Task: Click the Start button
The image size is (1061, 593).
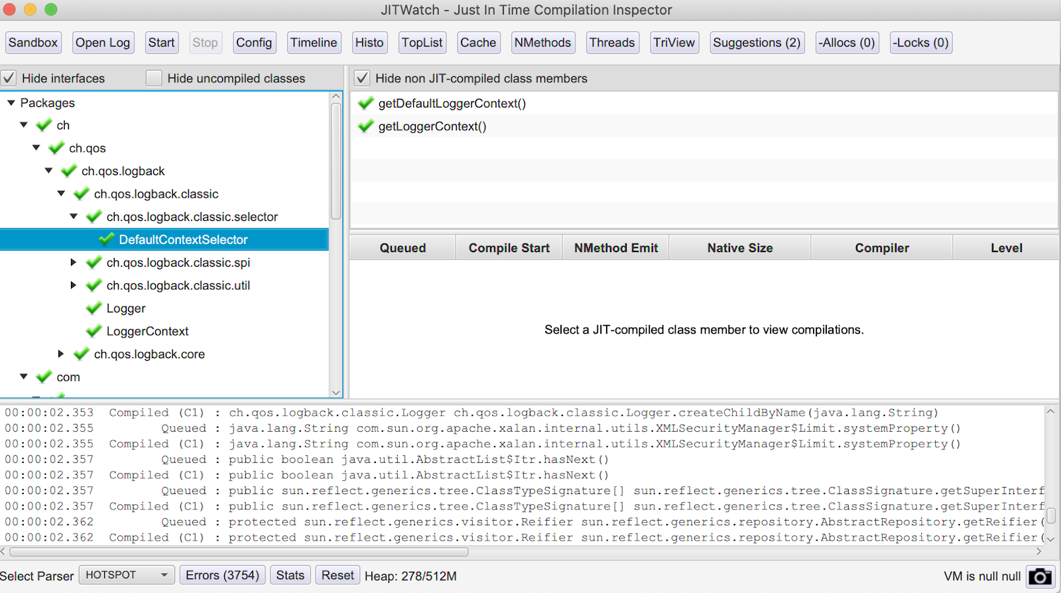Action: 161,42
